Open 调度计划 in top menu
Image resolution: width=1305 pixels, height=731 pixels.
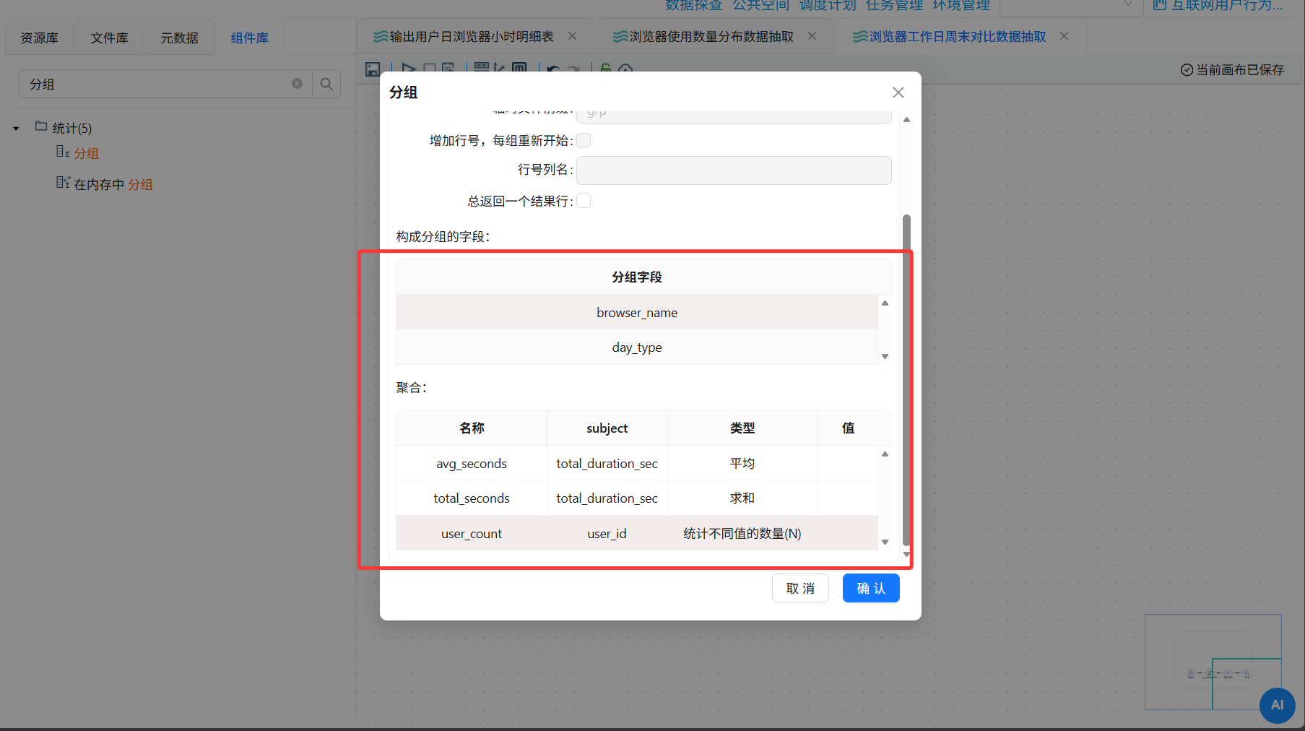[x=828, y=5]
